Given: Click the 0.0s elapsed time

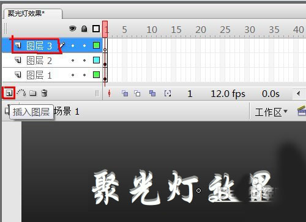Looking at the screenshot, I should (x=271, y=94).
